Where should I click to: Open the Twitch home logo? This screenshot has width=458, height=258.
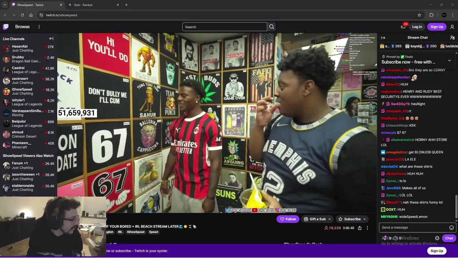pyautogui.click(x=6, y=27)
